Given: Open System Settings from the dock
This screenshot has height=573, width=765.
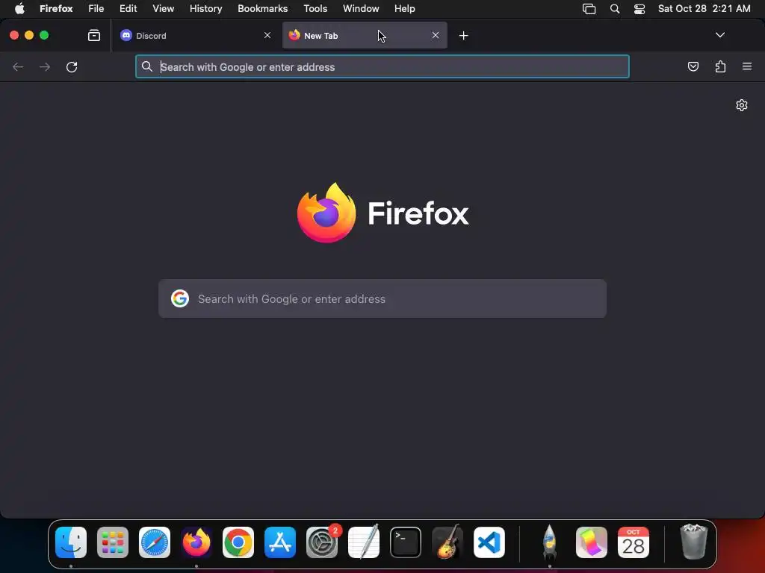Looking at the screenshot, I should tap(322, 542).
